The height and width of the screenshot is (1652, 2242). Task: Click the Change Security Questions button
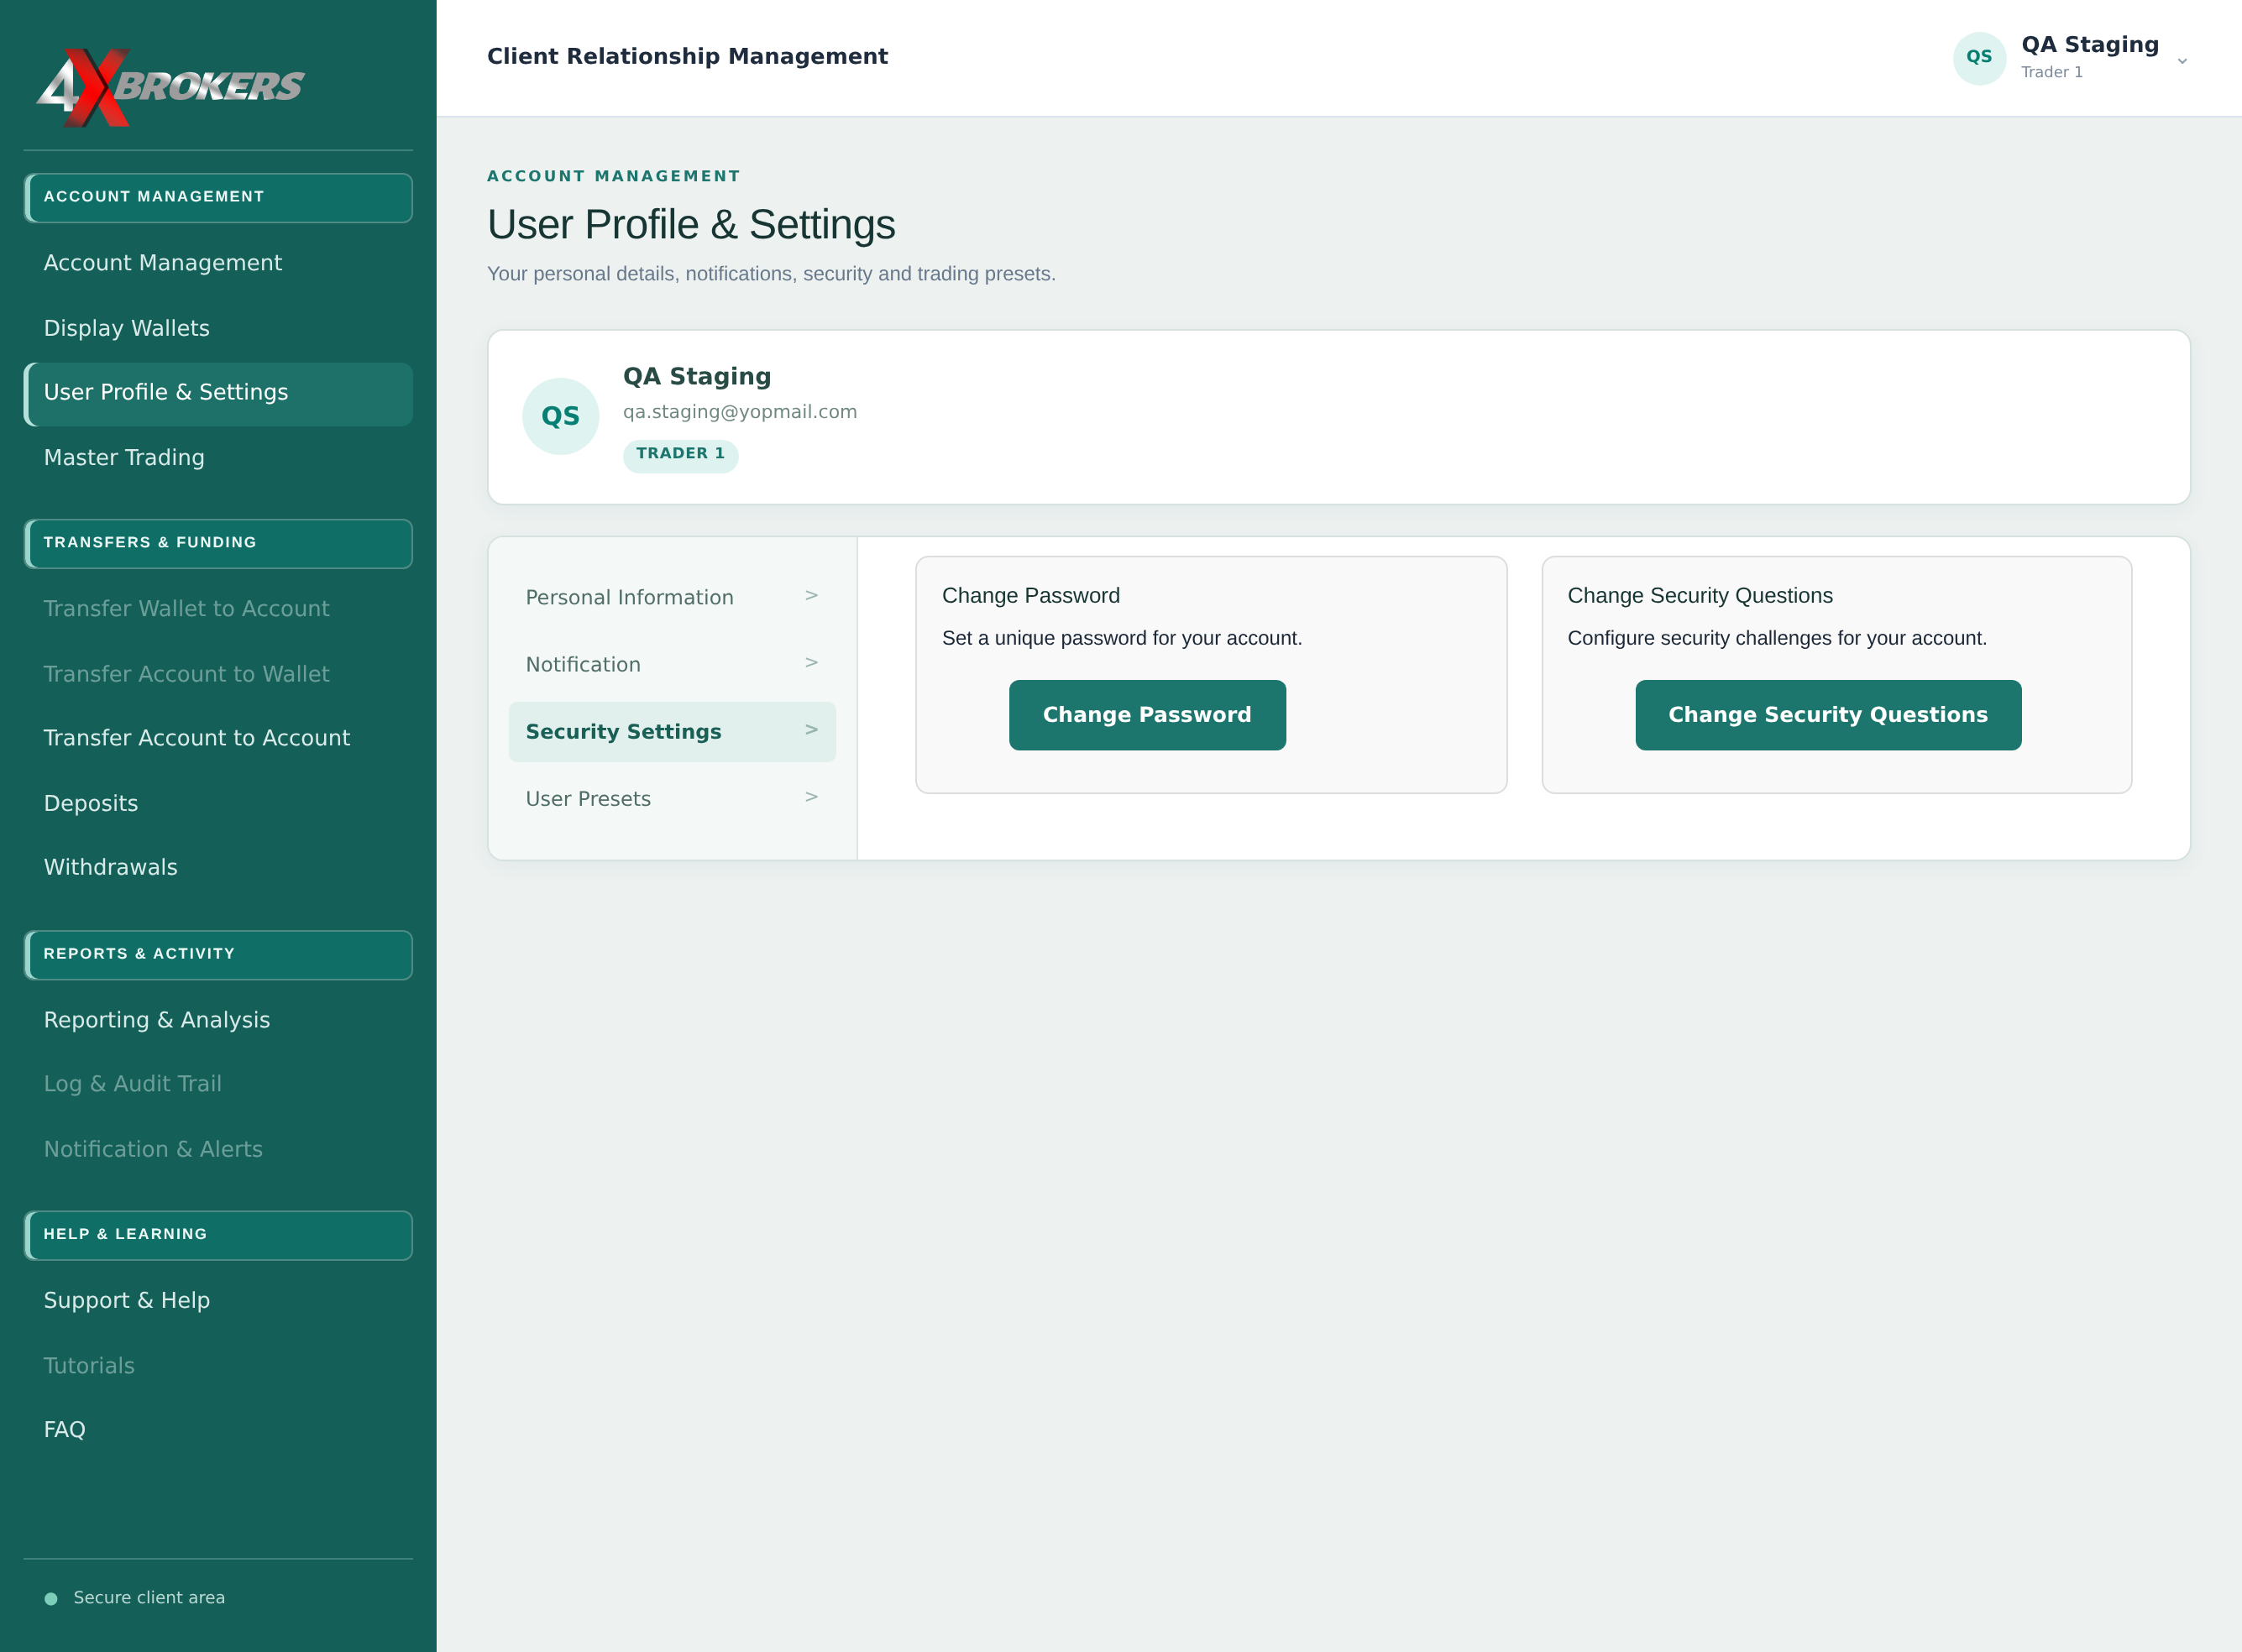click(1828, 715)
